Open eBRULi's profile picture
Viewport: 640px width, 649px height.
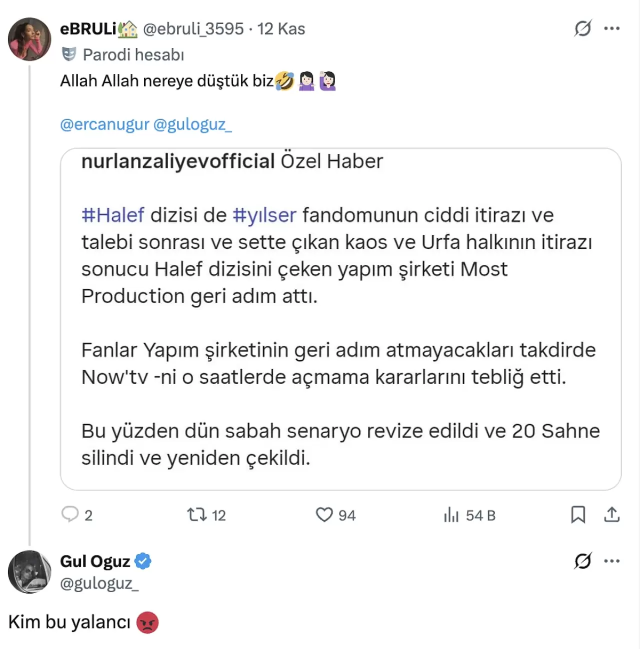coord(29,39)
